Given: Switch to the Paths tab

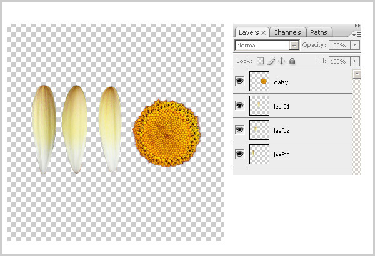Looking at the screenshot, I should [319, 32].
